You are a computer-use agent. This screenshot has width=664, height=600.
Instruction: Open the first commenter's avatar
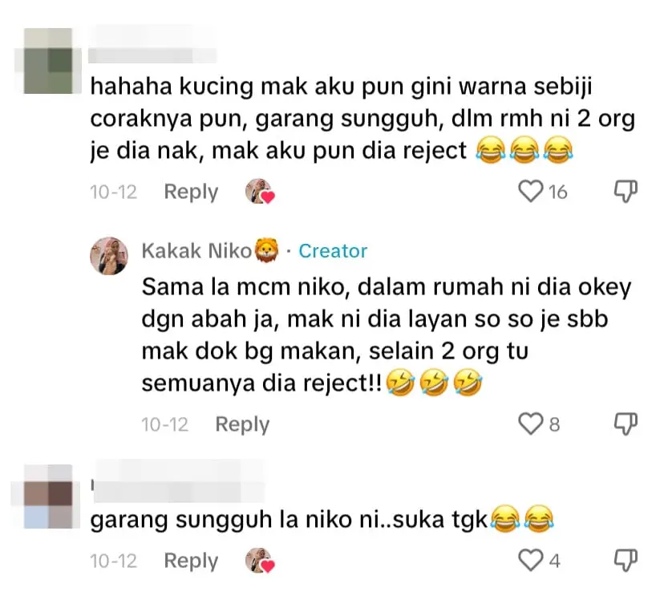click(x=50, y=50)
